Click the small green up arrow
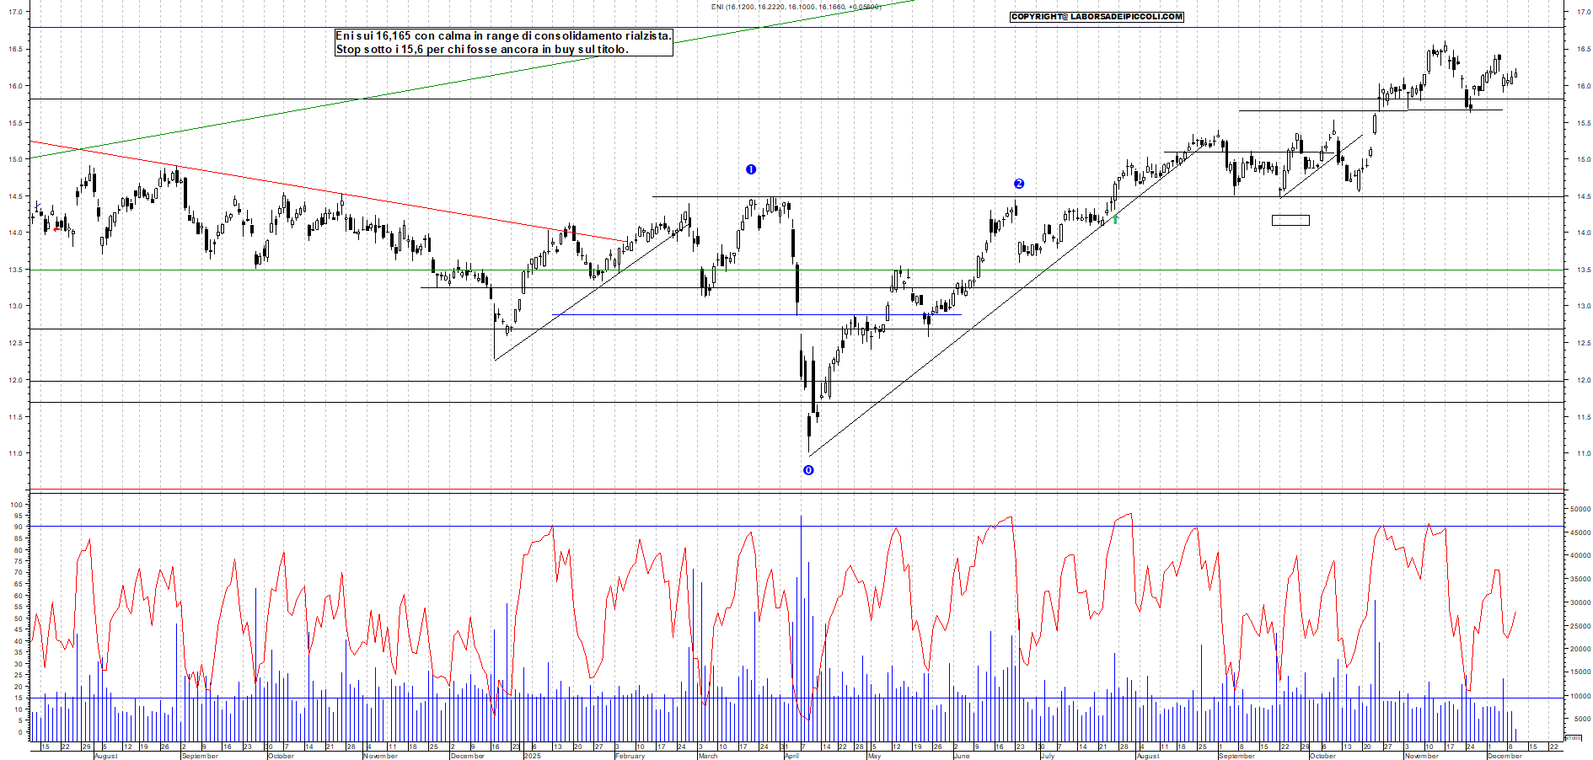 pyautogui.click(x=1116, y=219)
